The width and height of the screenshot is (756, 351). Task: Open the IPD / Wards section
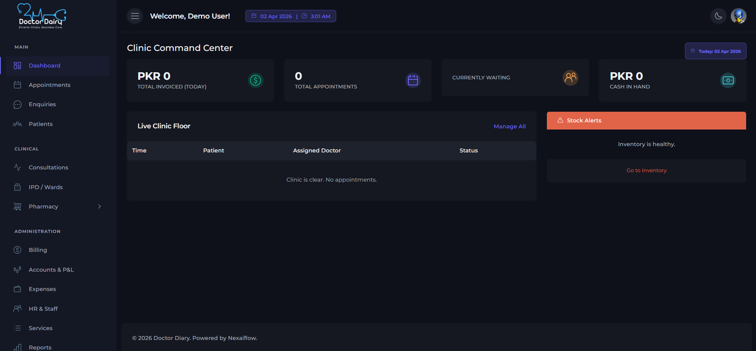coord(45,187)
